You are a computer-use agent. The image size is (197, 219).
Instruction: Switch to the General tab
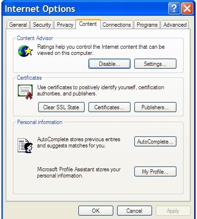18,25
